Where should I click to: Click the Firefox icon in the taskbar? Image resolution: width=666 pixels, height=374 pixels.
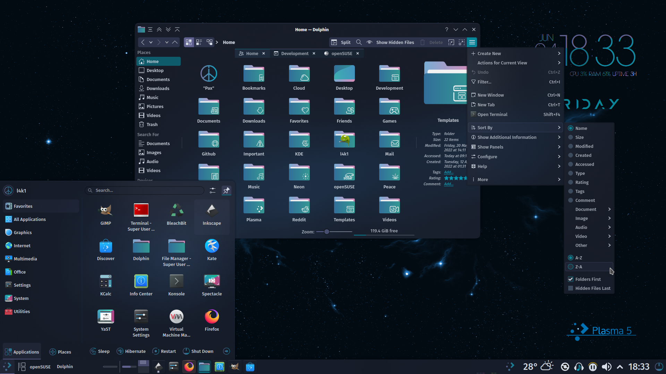click(189, 366)
